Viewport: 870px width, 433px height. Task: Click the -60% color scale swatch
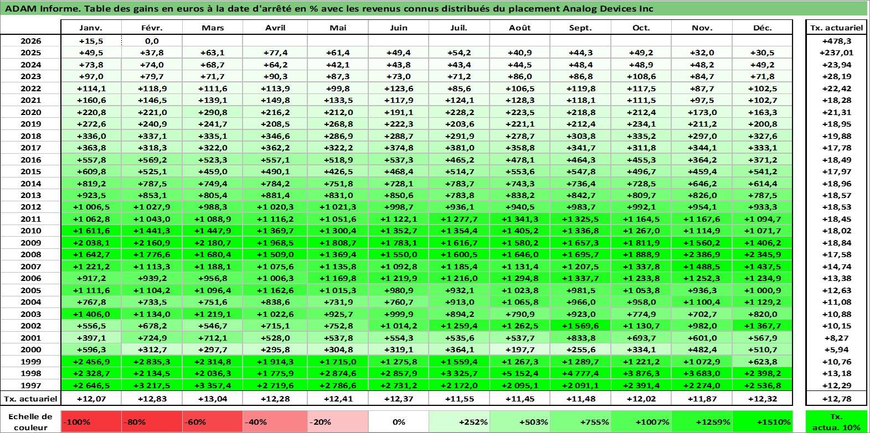(x=213, y=421)
